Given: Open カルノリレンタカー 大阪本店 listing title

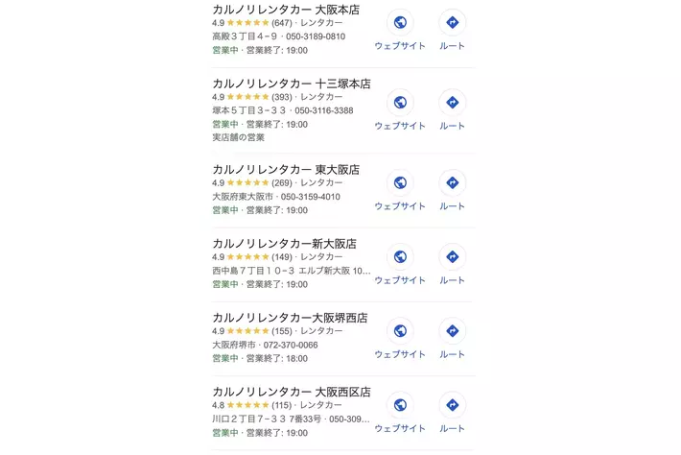Looking at the screenshot, I should [287, 9].
